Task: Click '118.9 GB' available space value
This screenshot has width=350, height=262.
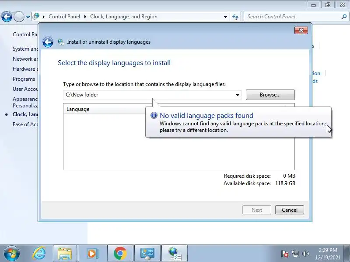Action: click(285, 183)
